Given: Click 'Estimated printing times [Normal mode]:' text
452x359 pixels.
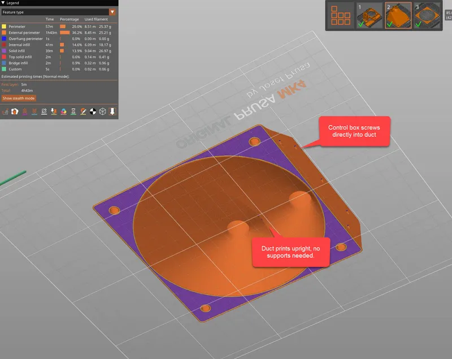Looking at the screenshot, I should (36, 77).
